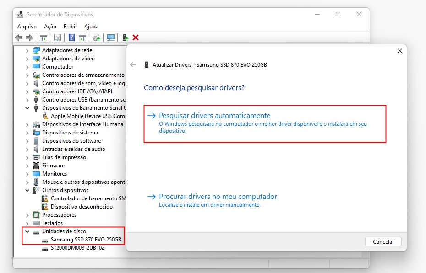This screenshot has width=426, height=273.
Task: Choose Procurar drivers no meu computador
Action: 218,197
